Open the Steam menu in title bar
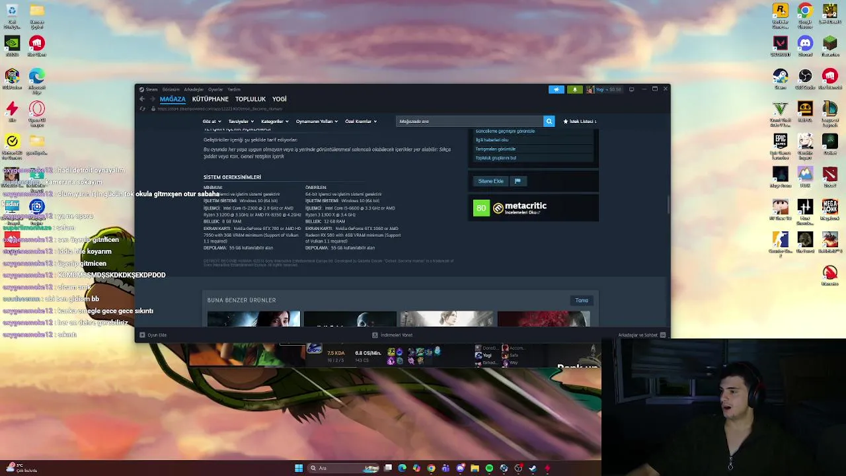 click(151, 89)
